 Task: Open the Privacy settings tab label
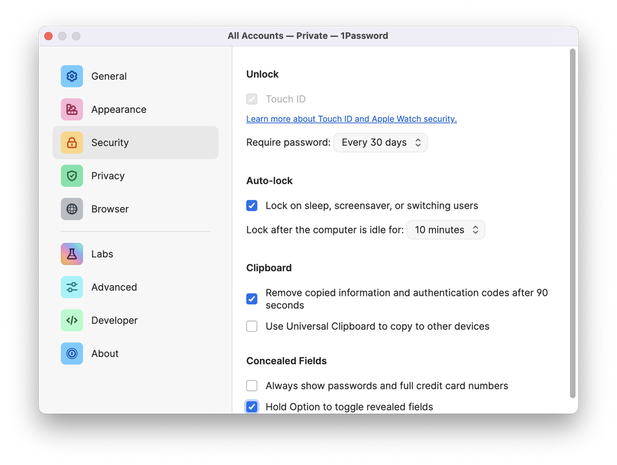108,176
